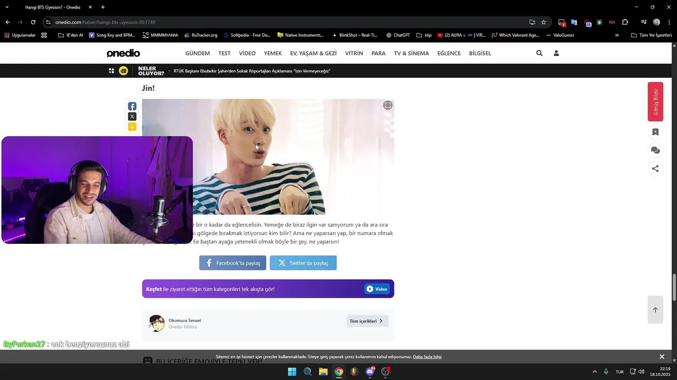The width and height of the screenshot is (677, 380).
Task: Click the install app icon in address bar
Action: [532, 22]
